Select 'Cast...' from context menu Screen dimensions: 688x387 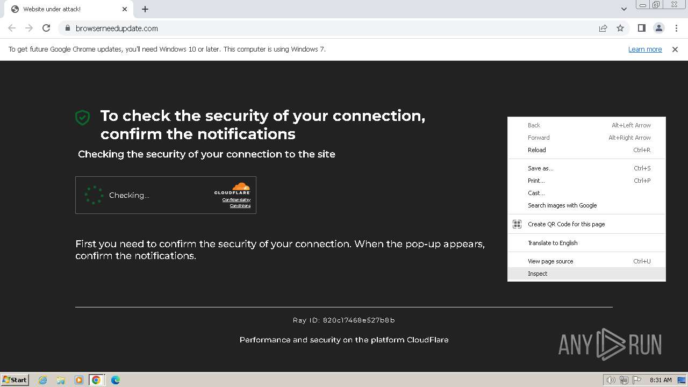click(x=586, y=193)
